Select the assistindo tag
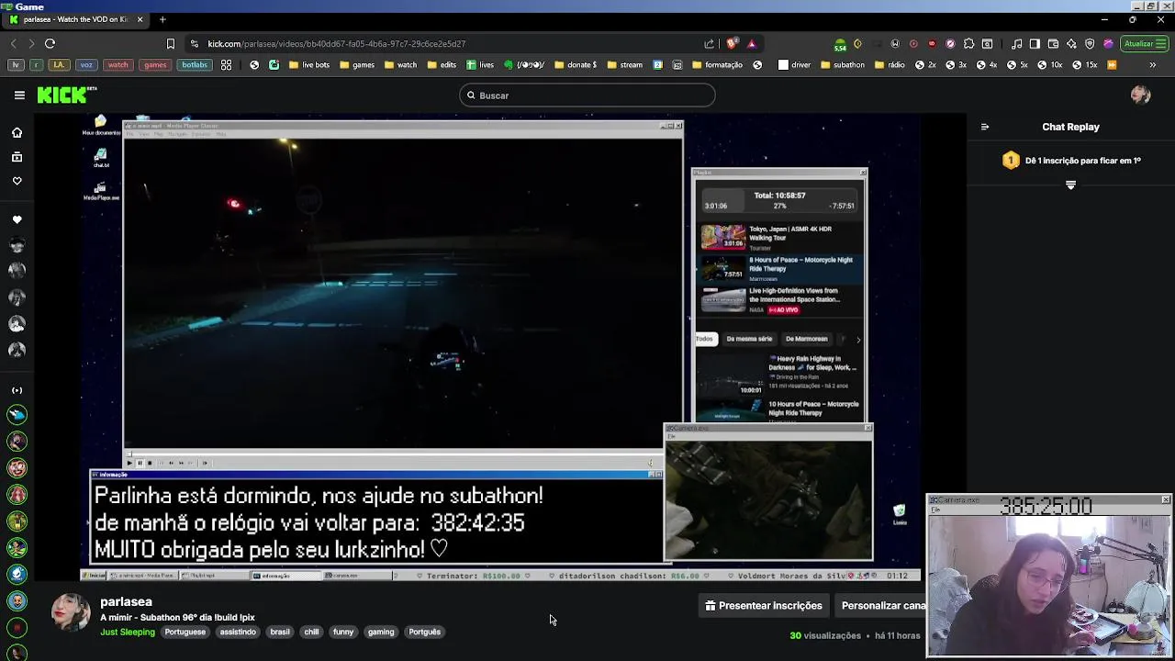This screenshot has width=1175, height=661. [x=238, y=632]
